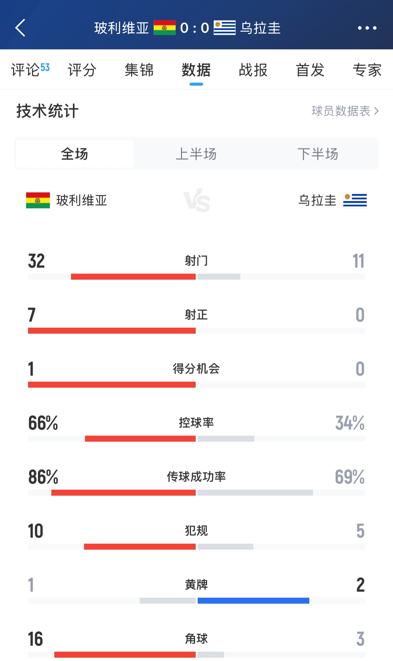Switch to the 评分 ratings tab

pos(82,70)
